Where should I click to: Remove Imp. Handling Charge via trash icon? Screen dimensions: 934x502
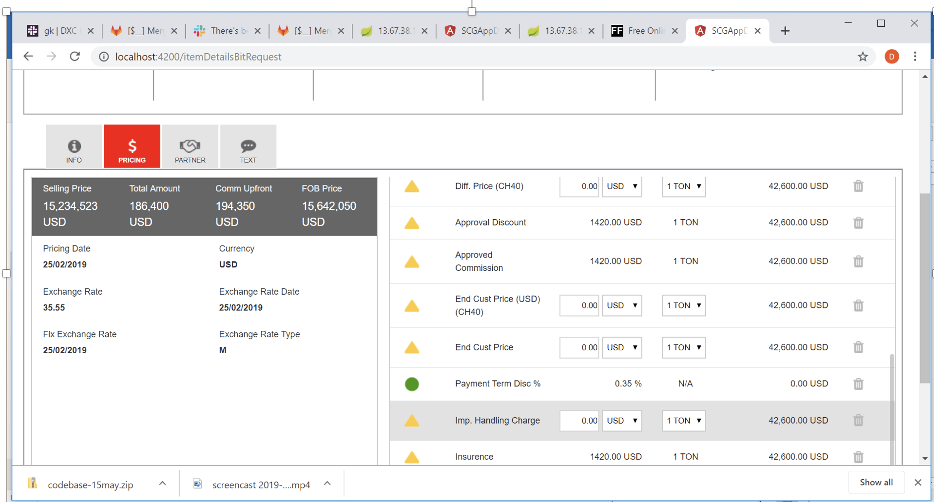pyautogui.click(x=858, y=421)
